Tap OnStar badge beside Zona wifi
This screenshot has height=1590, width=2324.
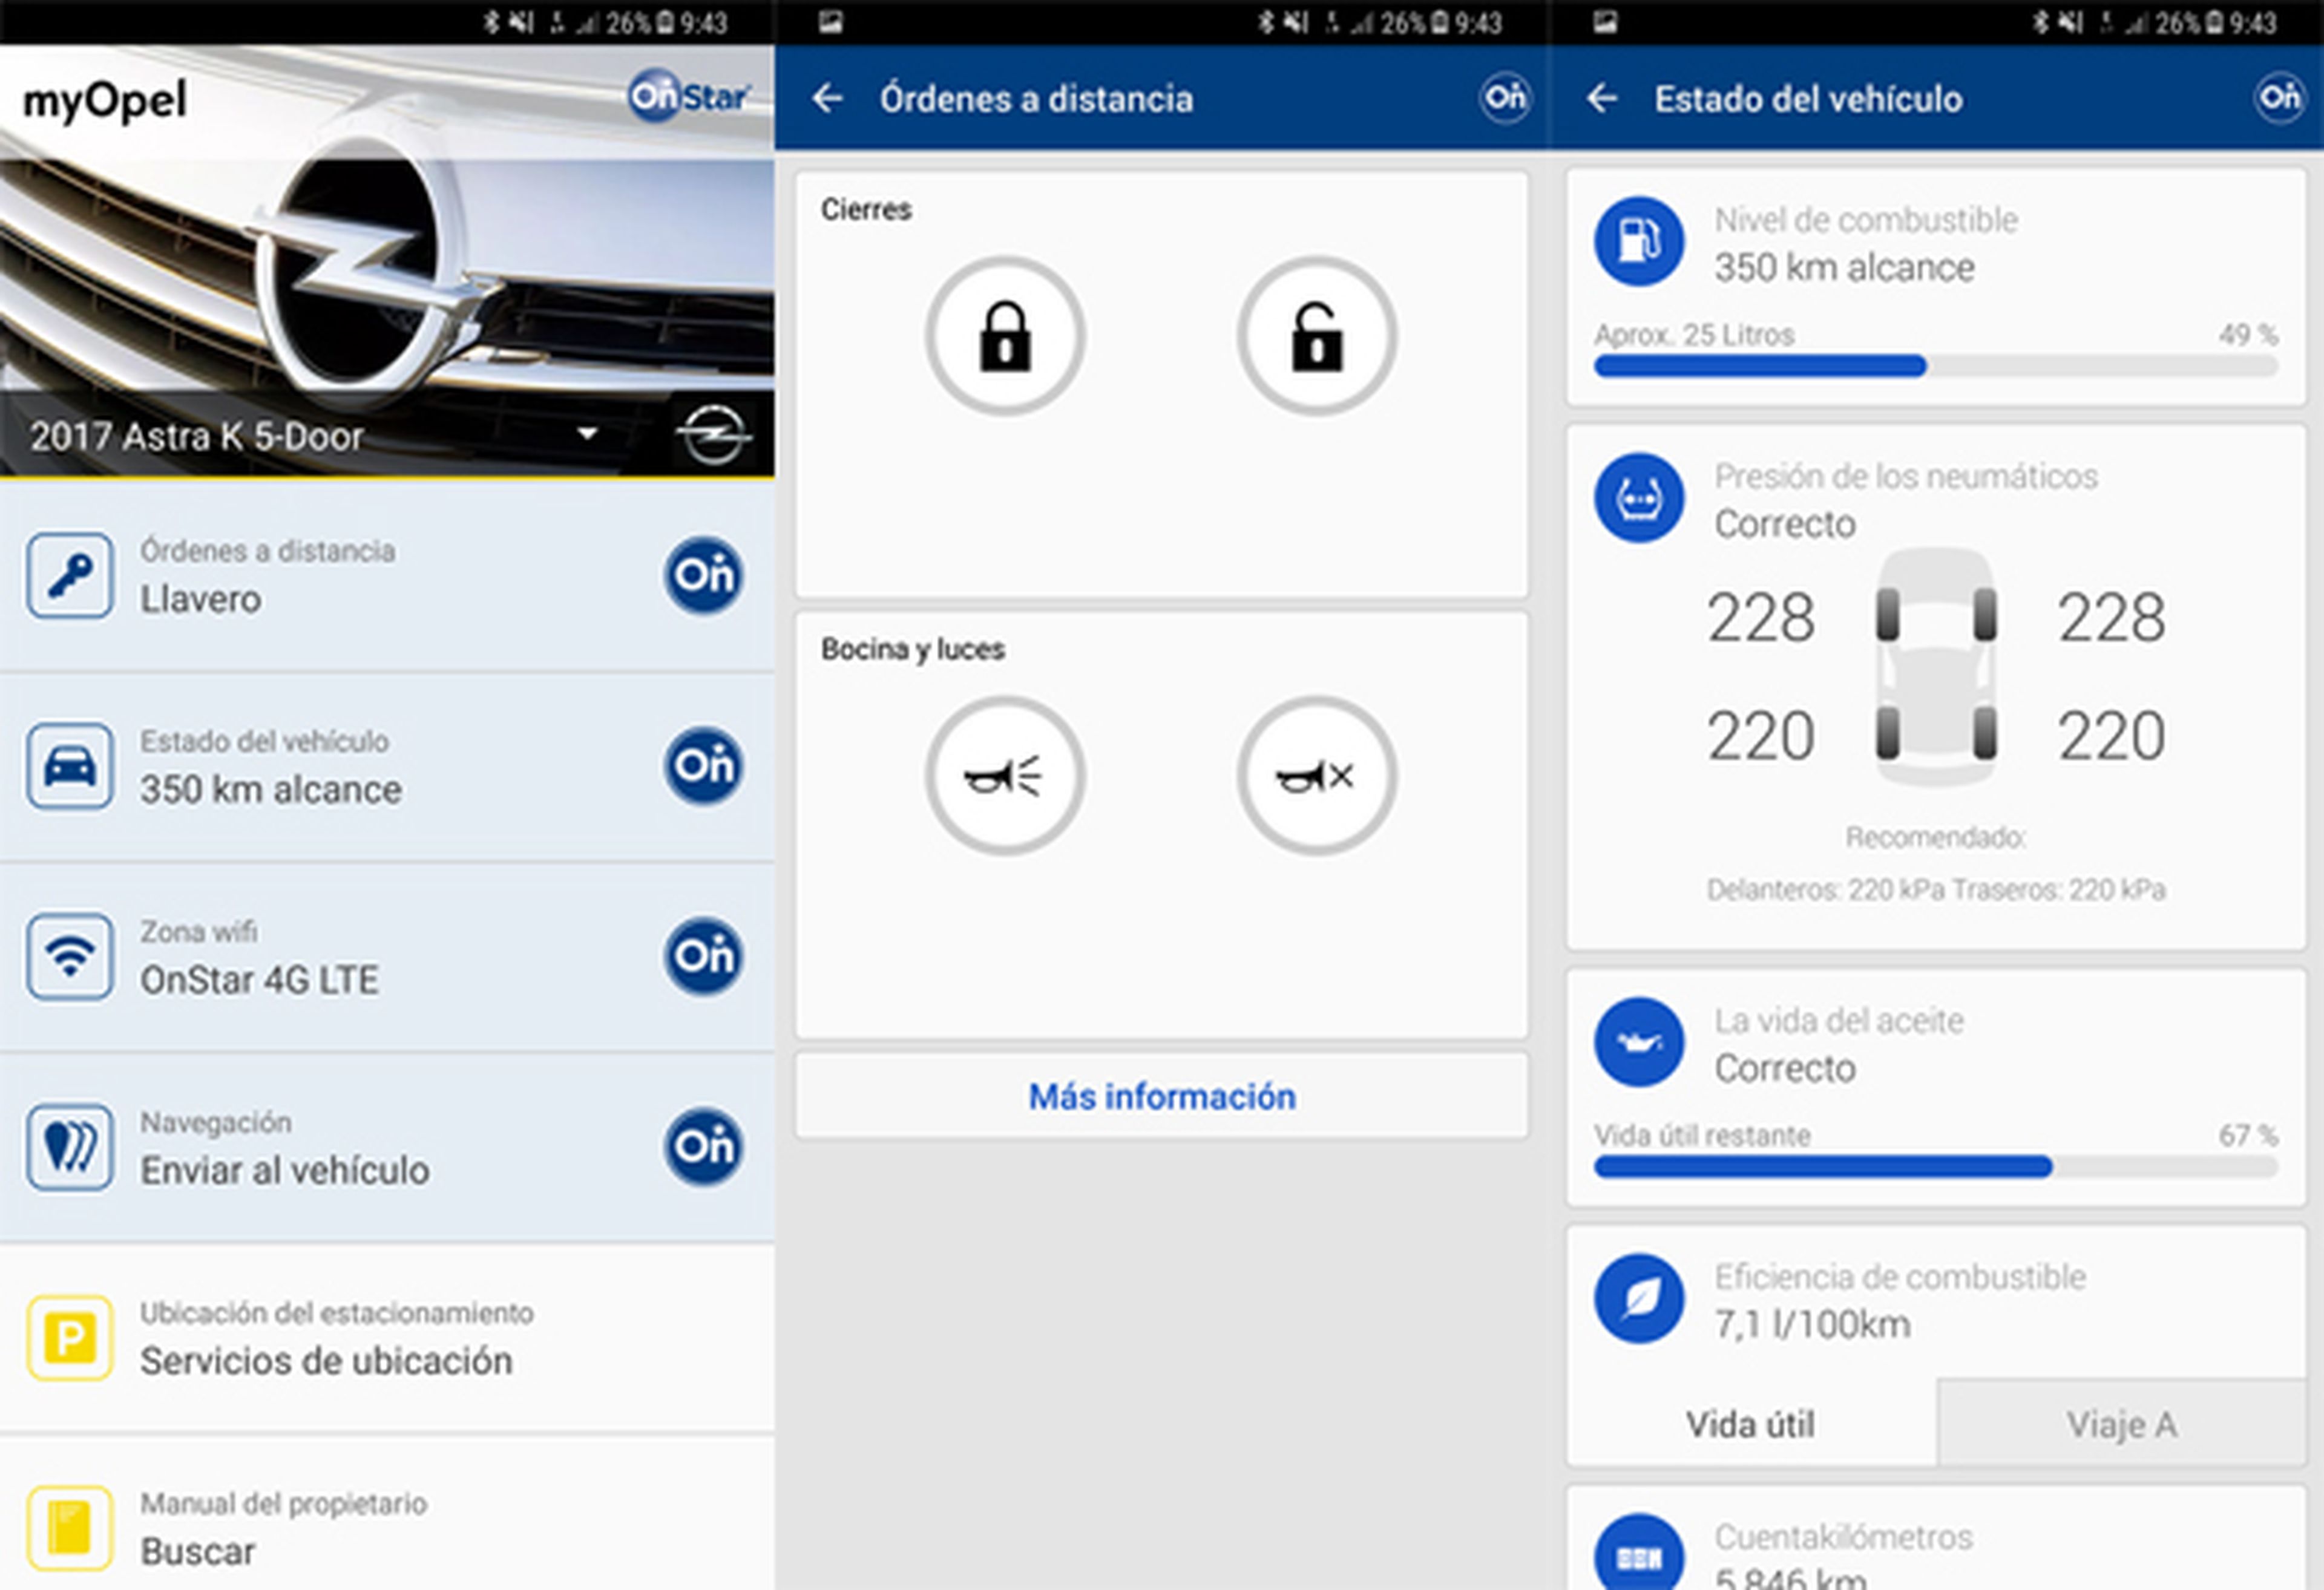pyautogui.click(x=704, y=956)
